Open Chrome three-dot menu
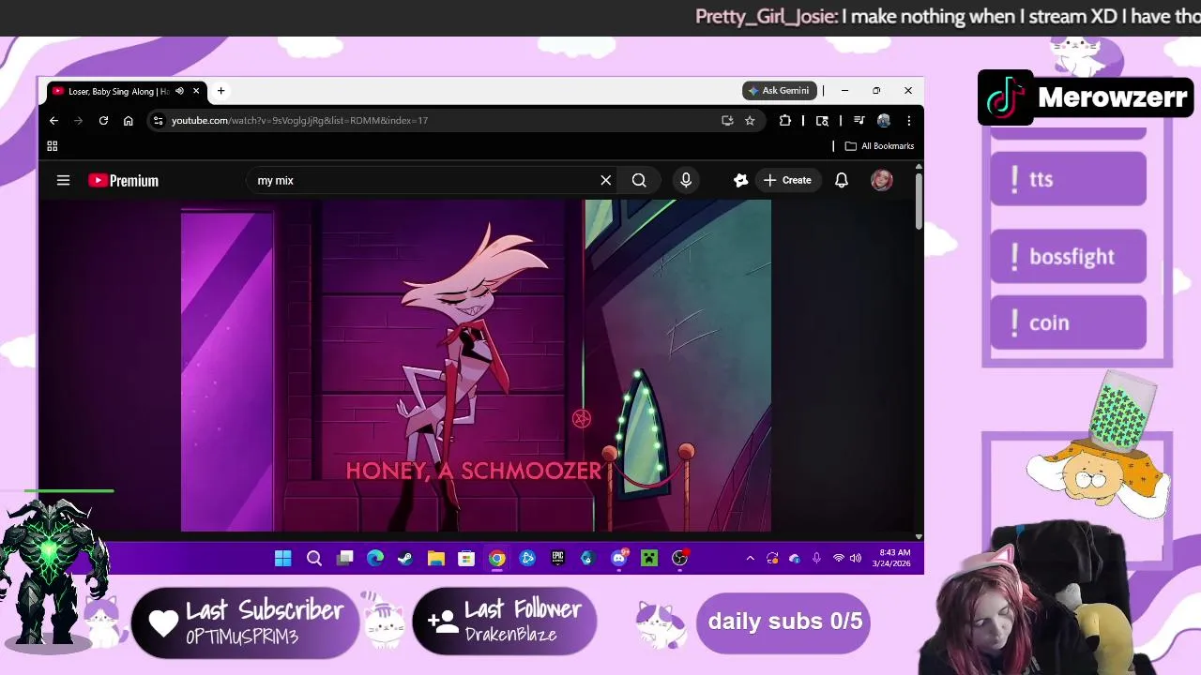 click(x=908, y=120)
